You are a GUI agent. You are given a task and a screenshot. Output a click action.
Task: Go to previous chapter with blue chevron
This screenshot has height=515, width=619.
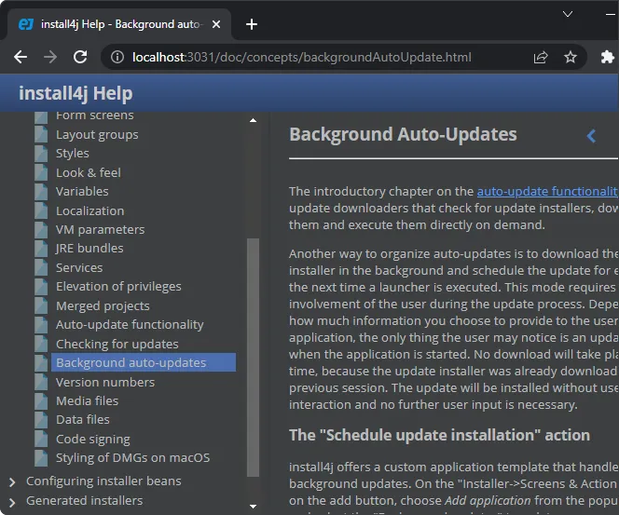click(591, 137)
